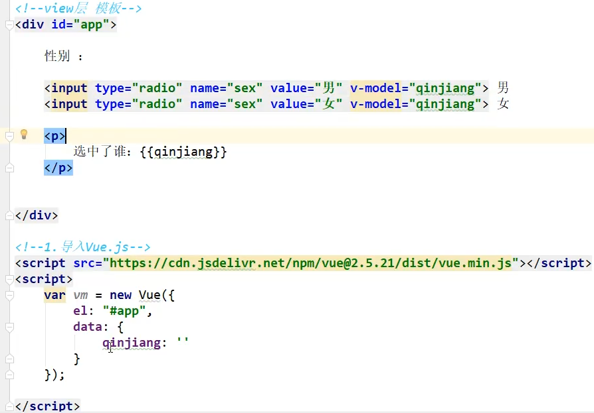Image resolution: width=594 pixels, height=413 pixels.
Task: Click the highlighted closing </p> tag
Action: tap(58, 168)
